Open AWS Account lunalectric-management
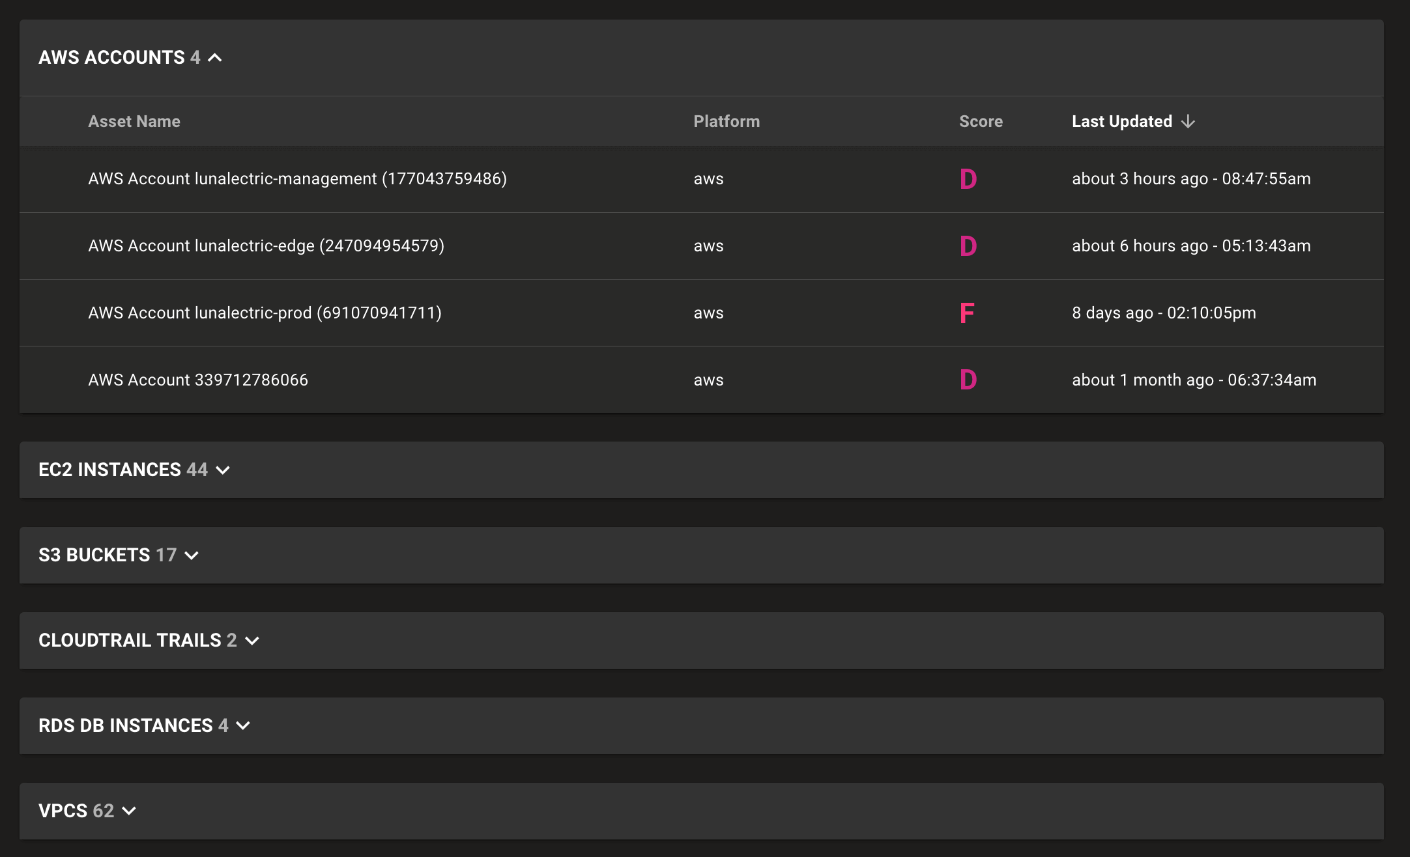Image resolution: width=1410 pixels, height=857 pixels. coord(298,178)
